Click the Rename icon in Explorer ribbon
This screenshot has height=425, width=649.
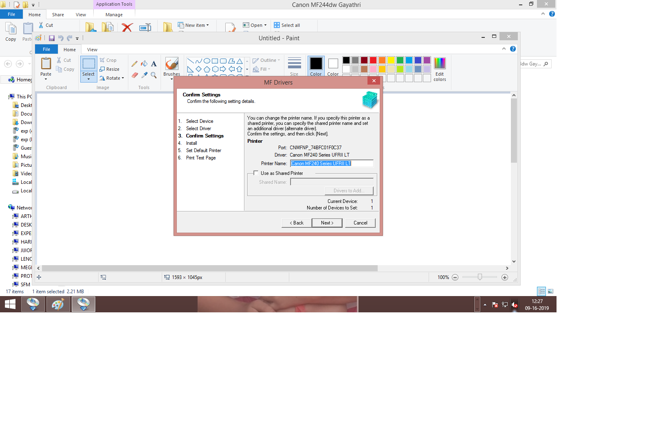[145, 27]
